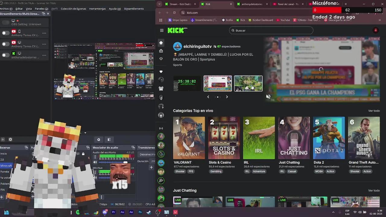Viewport: 386px width, 217px height.
Task: Open Steam from the taskbar
Action: pos(149,212)
